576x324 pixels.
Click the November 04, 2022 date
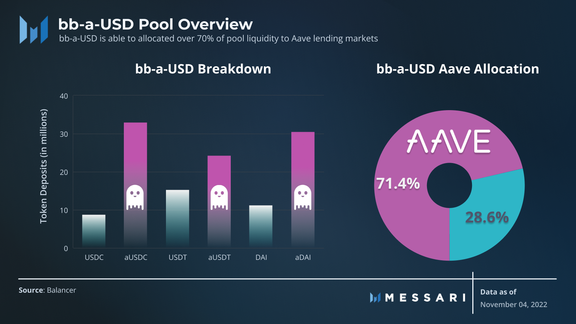514,305
